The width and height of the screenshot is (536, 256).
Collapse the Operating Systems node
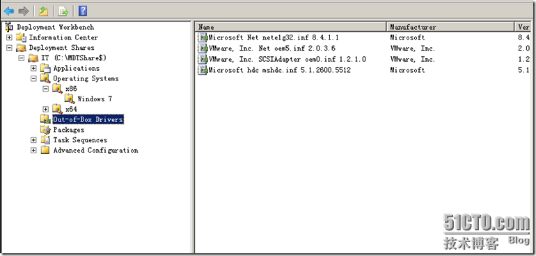pos(33,78)
